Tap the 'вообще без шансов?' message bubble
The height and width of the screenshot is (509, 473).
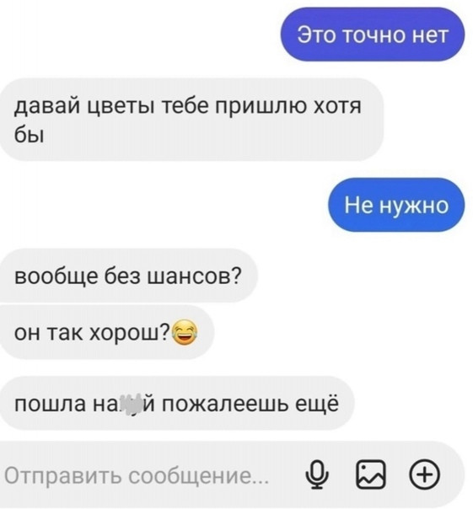[128, 276]
